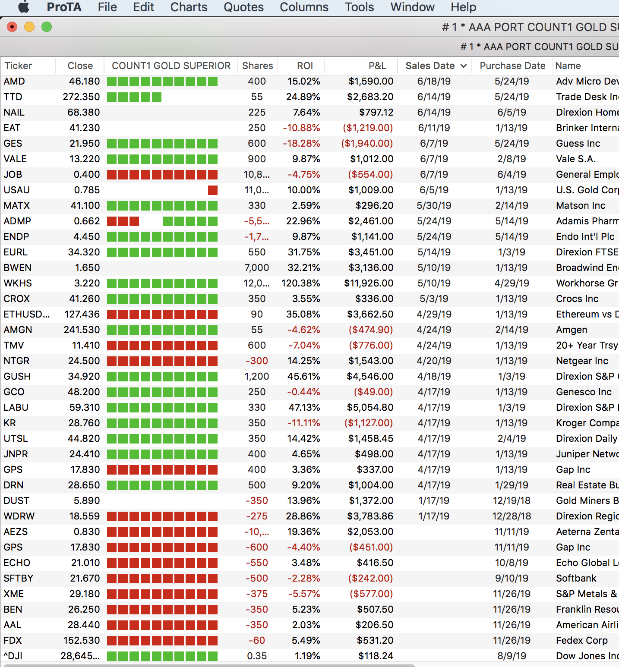Open the Edit menu

144,7
